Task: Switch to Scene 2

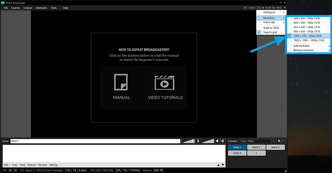Action: 256,147
